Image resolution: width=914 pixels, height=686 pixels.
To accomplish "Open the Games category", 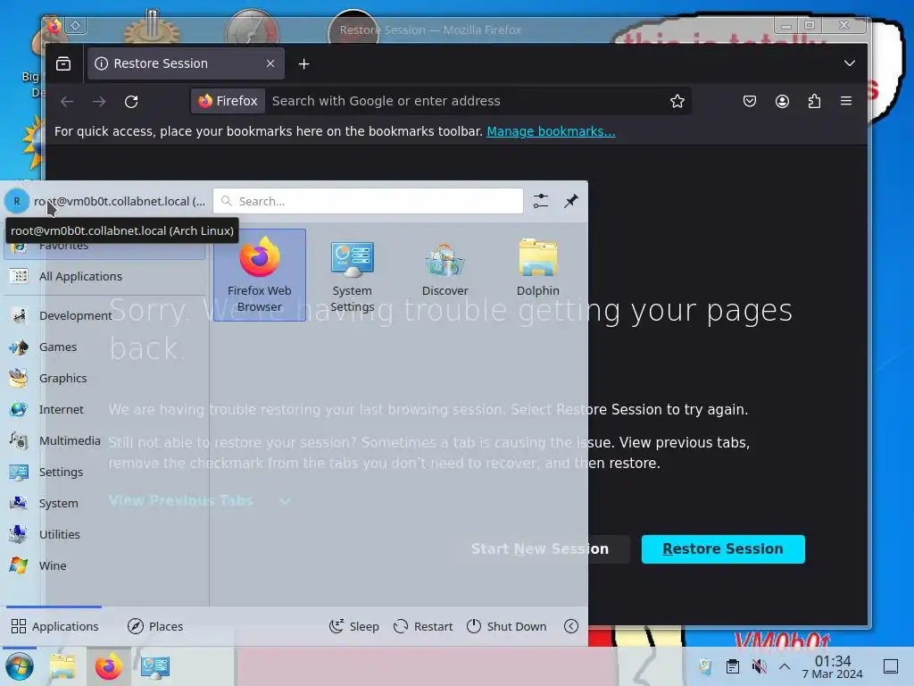I will point(105,347).
